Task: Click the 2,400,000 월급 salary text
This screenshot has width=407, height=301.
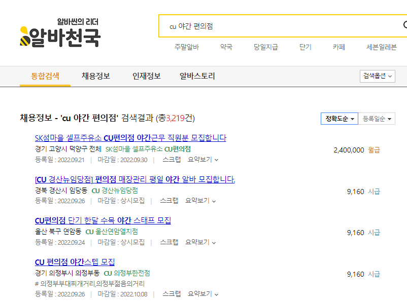Action: (x=357, y=150)
